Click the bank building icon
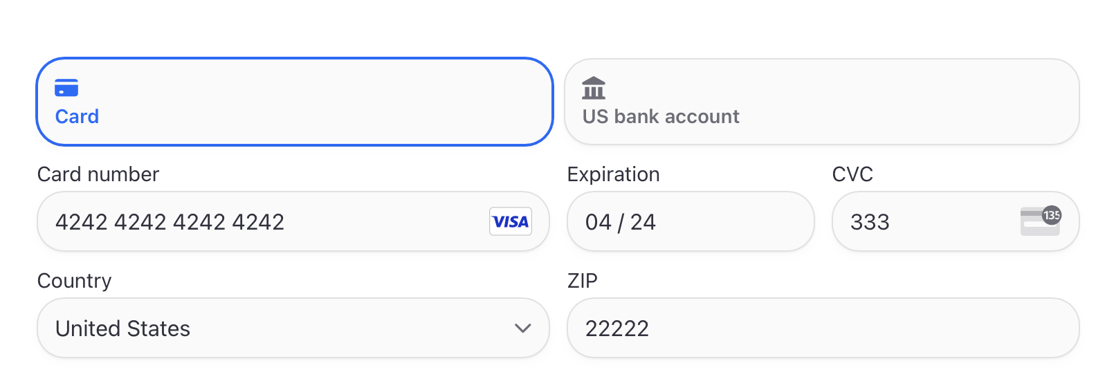This screenshot has width=1114, height=379. point(594,88)
